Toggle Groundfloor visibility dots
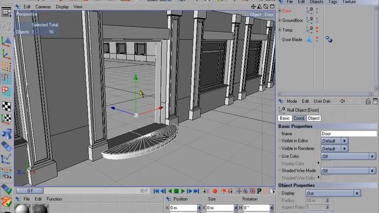The width and height of the screenshot is (379, 213). pos(317,20)
